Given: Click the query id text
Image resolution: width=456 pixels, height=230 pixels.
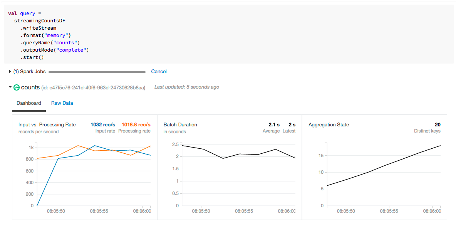Looking at the screenshot, I should [x=93, y=88].
